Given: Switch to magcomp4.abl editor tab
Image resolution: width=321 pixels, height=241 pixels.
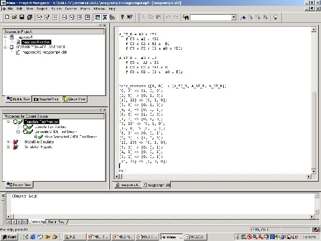Looking at the screenshot, I should [156, 185].
